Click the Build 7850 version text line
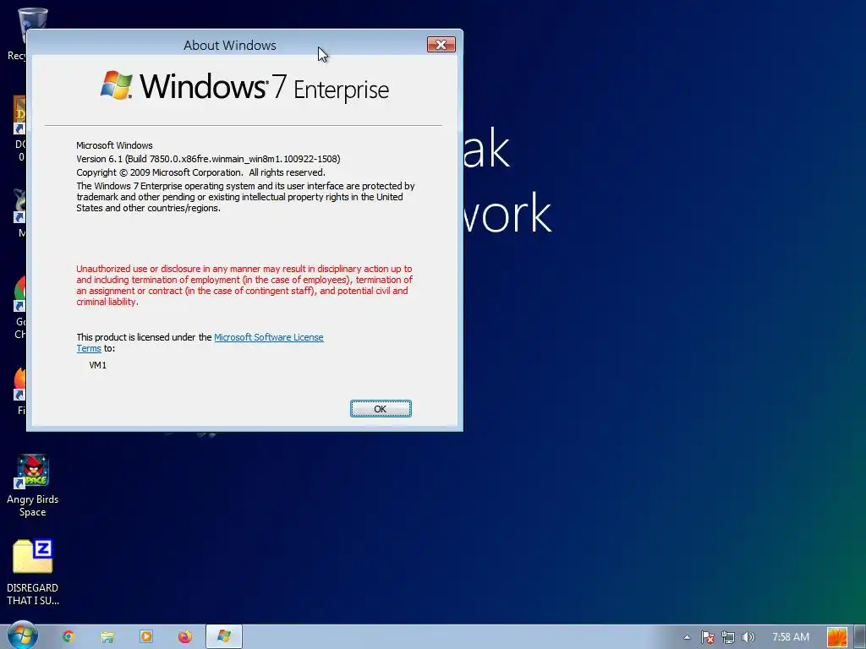866x649 pixels. (x=208, y=159)
